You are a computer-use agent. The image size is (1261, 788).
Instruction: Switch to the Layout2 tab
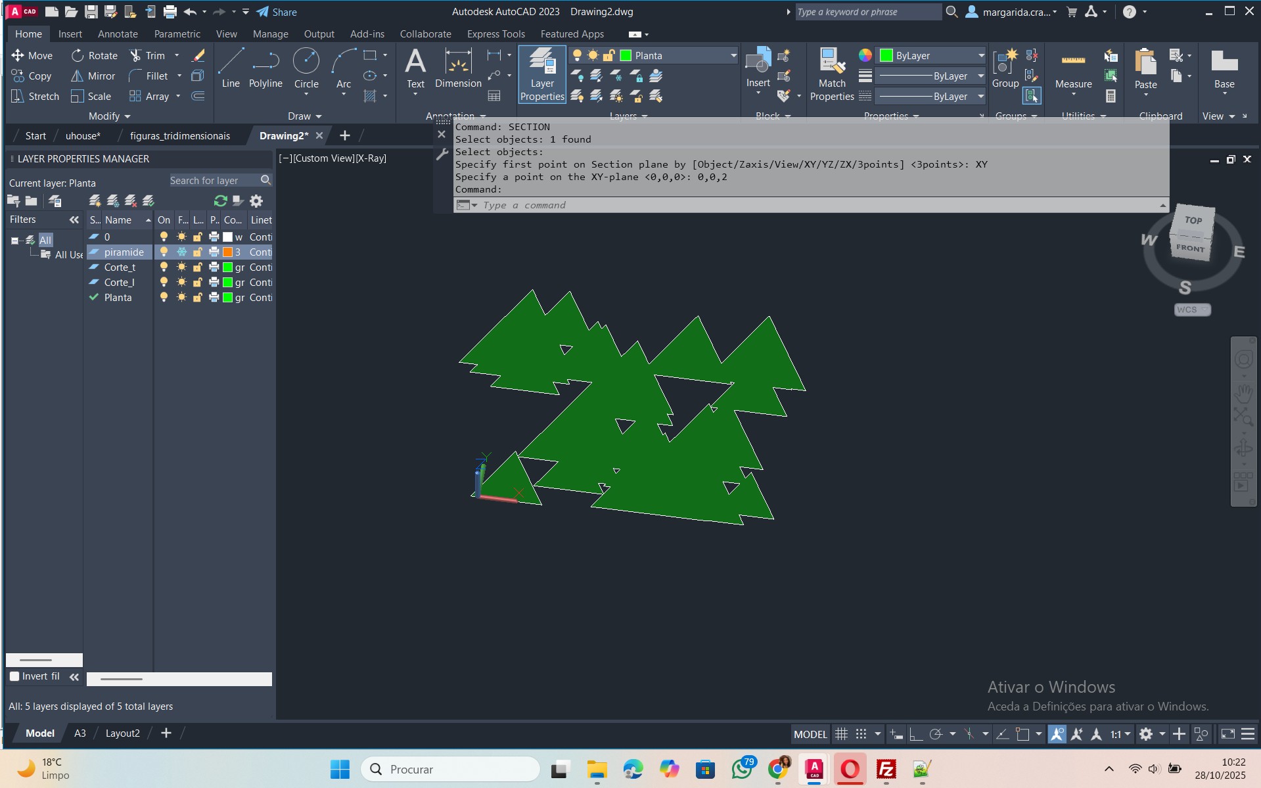tap(122, 733)
